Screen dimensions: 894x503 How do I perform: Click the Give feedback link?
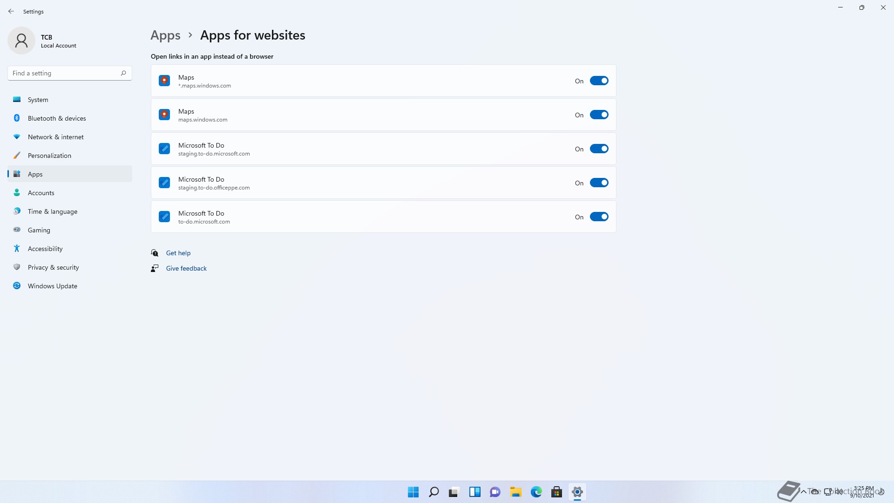(x=186, y=268)
